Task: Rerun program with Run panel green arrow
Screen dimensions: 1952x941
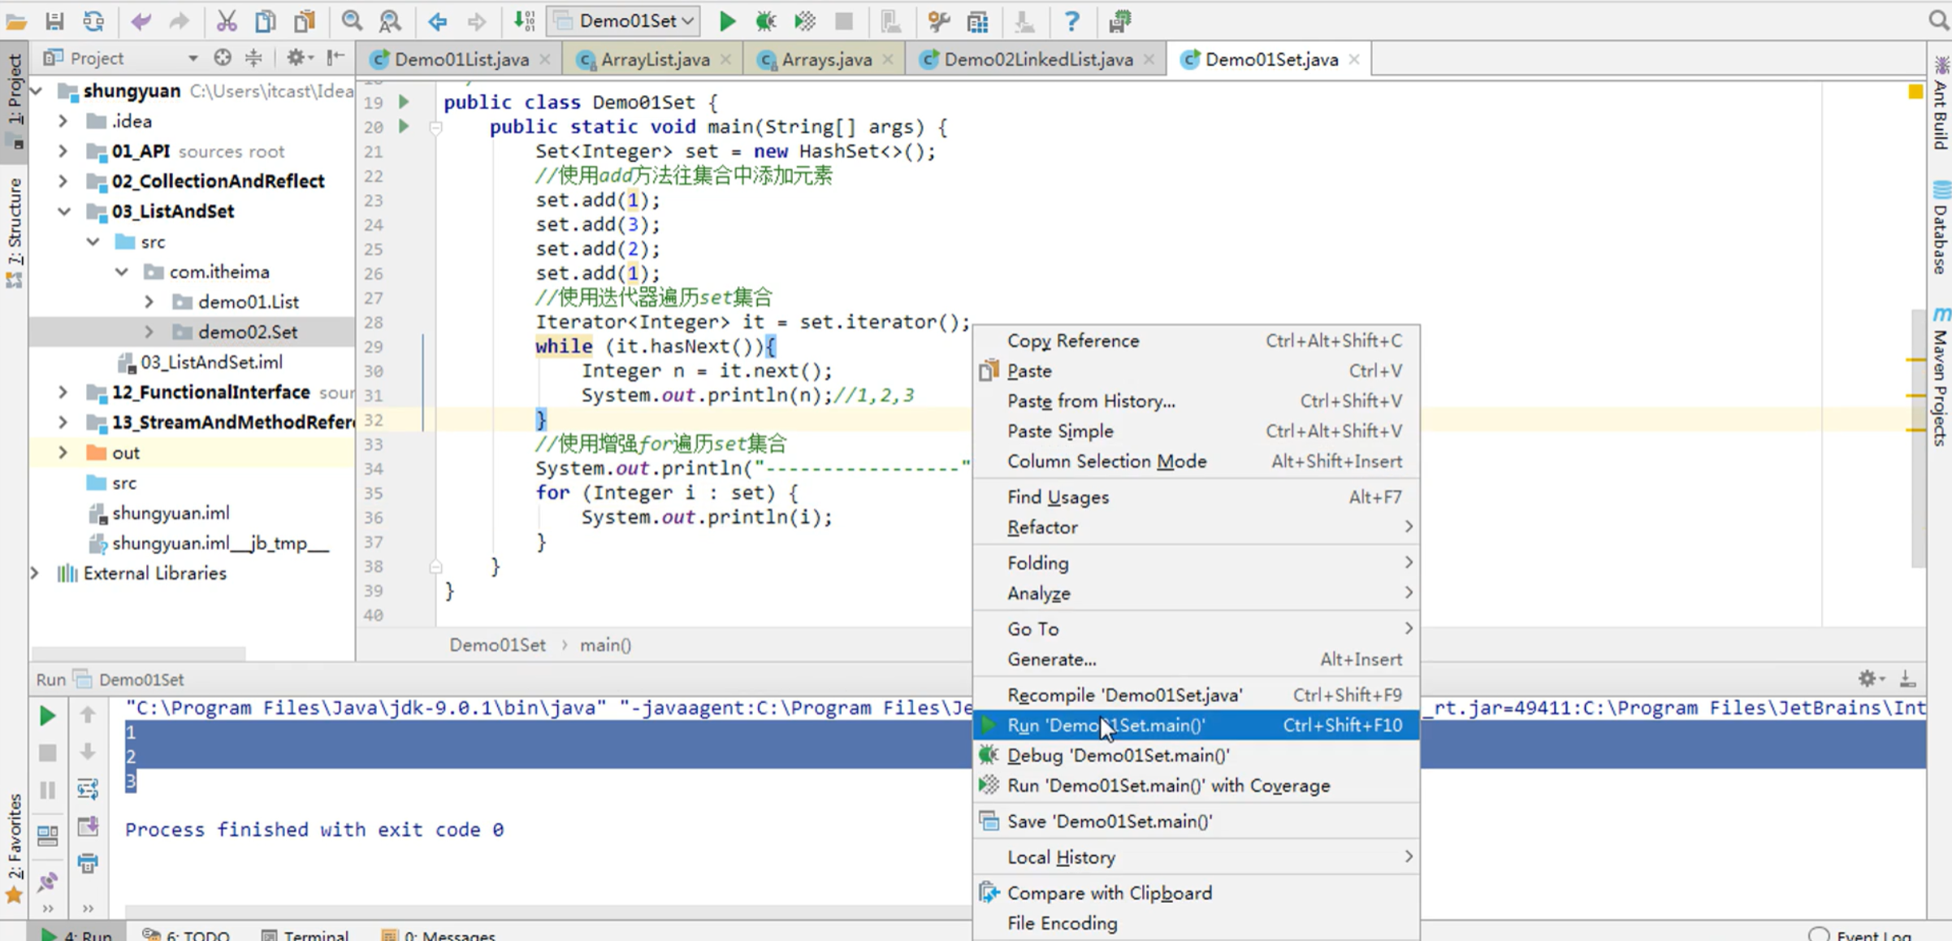Action: [47, 715]
